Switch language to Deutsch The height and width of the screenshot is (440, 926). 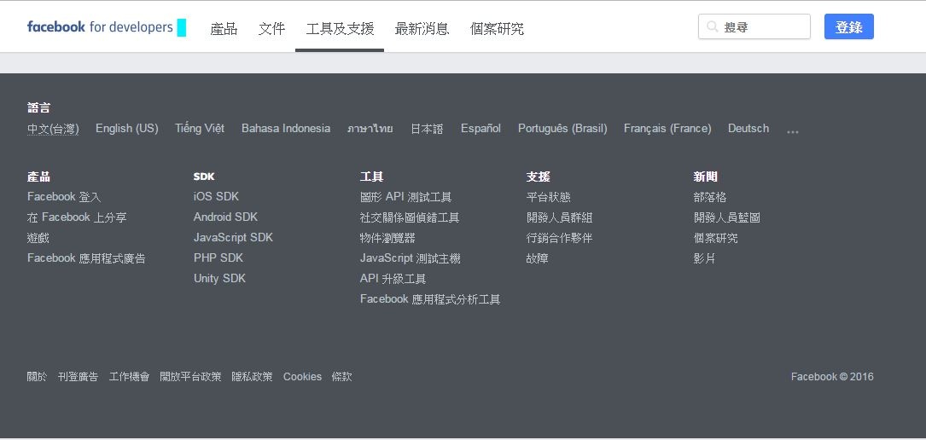[748, 129]
